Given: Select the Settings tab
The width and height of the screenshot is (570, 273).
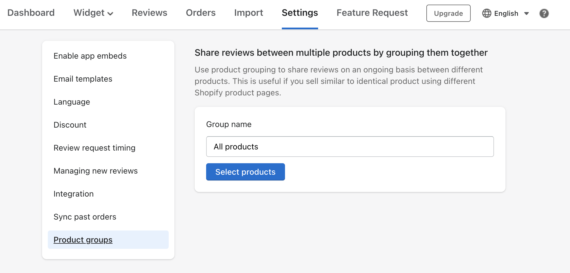Looking at the screenshot, I should tap(300, 13).
